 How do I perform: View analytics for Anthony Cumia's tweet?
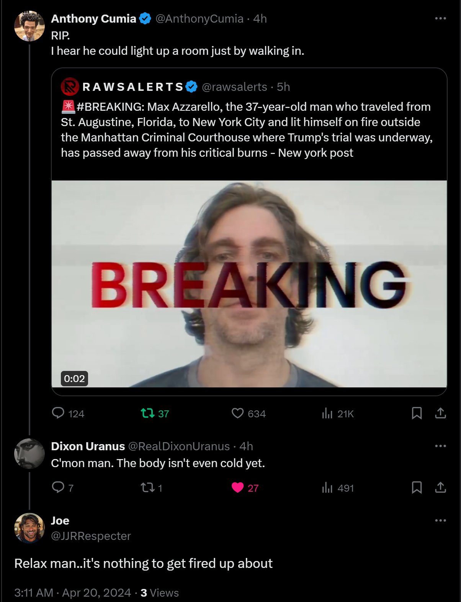pos(327,413)
